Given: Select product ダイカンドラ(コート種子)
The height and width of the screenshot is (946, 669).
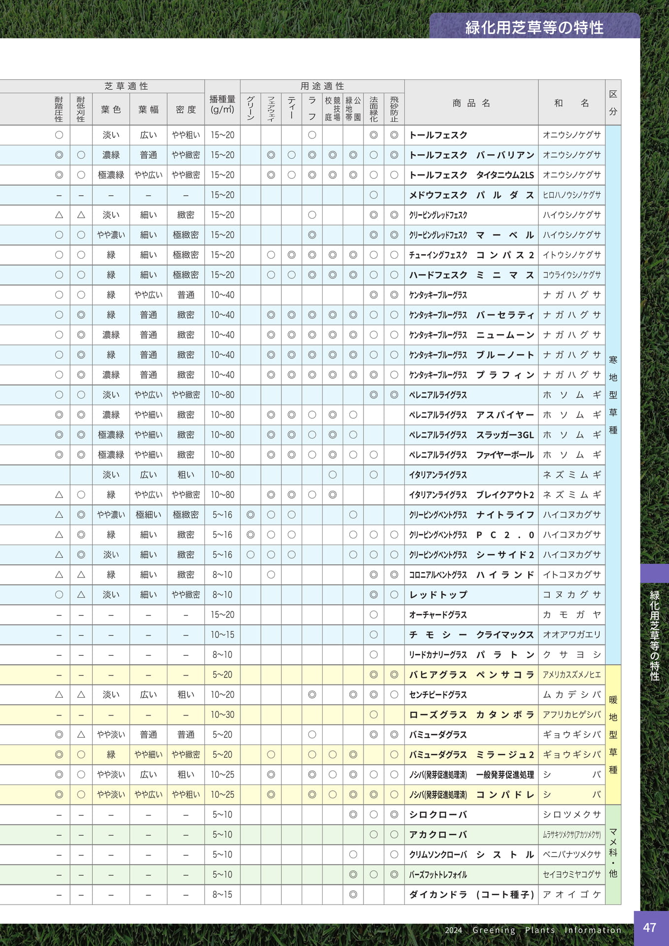Looking at the screenshot, I should tap(471, 895).
